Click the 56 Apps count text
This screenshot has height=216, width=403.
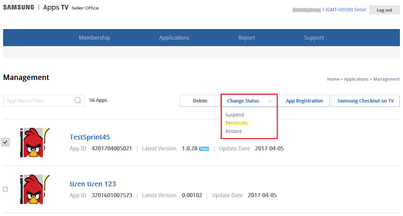click(98, 100)
